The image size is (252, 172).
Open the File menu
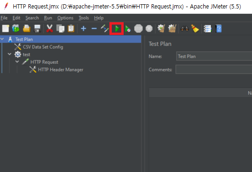(x=4, y=18)
